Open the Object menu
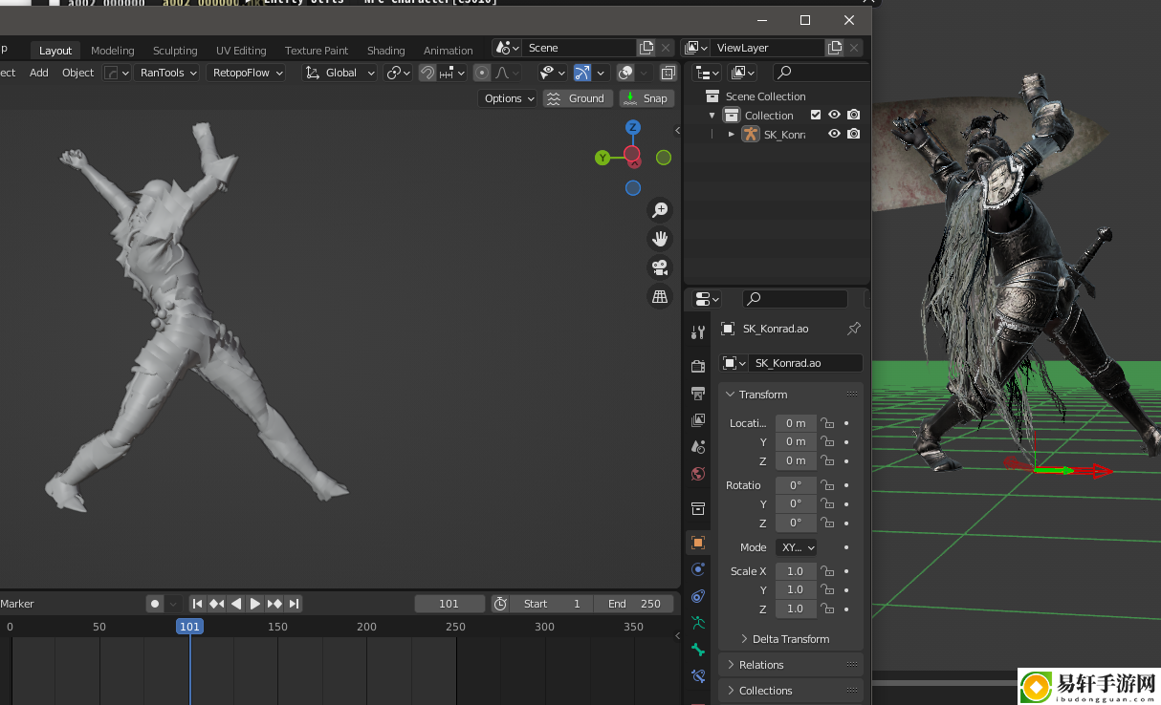1161x705 pixels. 78,73
